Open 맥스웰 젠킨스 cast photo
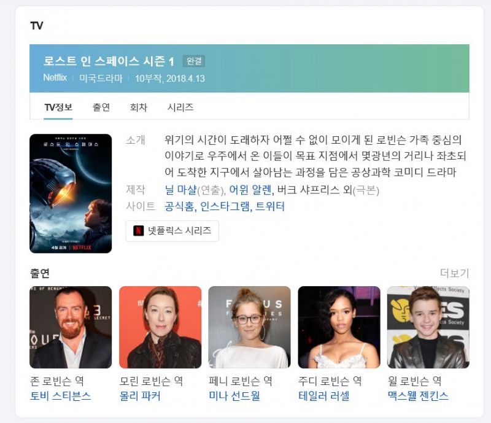 click(x=428, y=327)
